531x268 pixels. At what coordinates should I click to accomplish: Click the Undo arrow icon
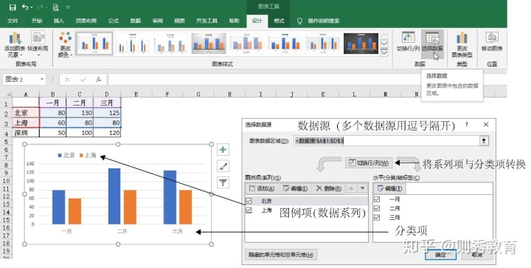[25, 7]
